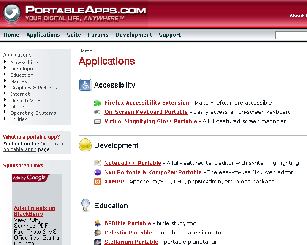This screenshot has width=307, height=245.
Task: Expand the Games sidebar arrow
Action: pos(5,81)
